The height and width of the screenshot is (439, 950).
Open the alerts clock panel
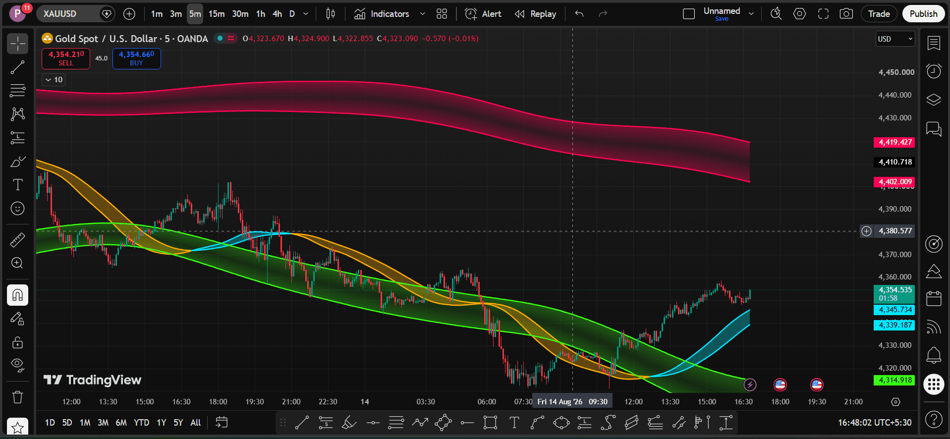click(934, 71)
